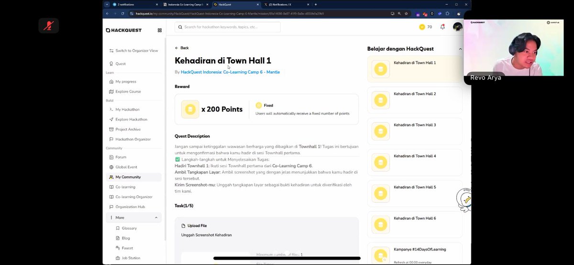Click the Quest Description heading
The width and height of the screenshot is (574, 265).
192,136
